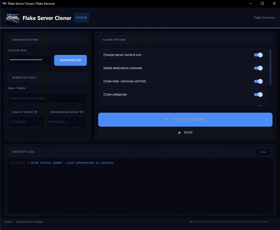Click the small app icon in title bar
This screenshot has height=230, width=280.
[4, 3]
